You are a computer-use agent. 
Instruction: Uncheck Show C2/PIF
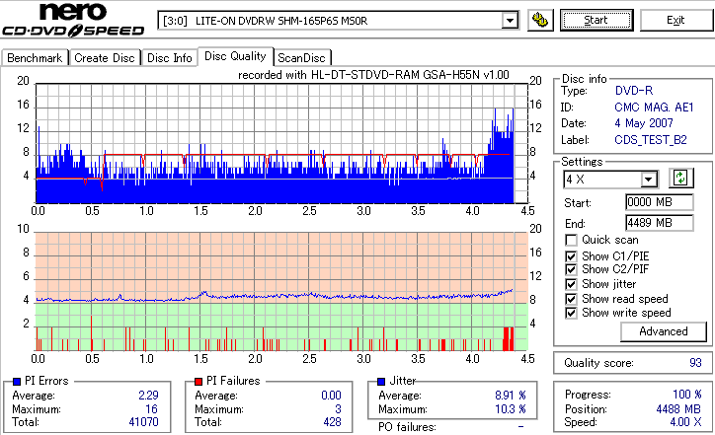pos(571,269)
